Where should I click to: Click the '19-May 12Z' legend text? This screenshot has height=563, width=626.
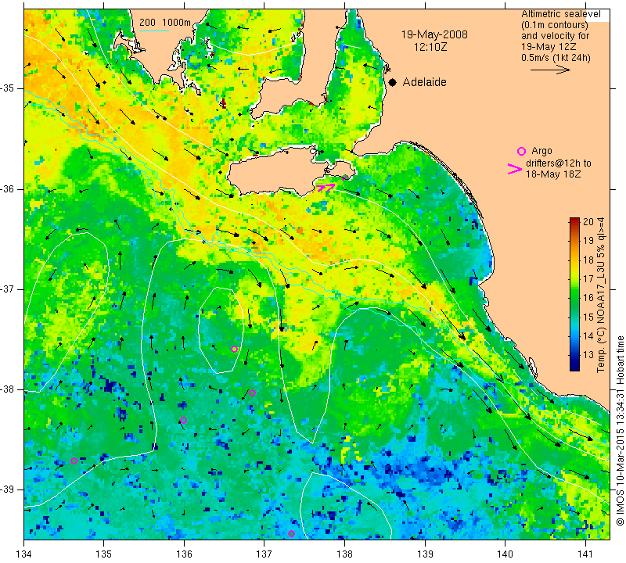[544, 47]
